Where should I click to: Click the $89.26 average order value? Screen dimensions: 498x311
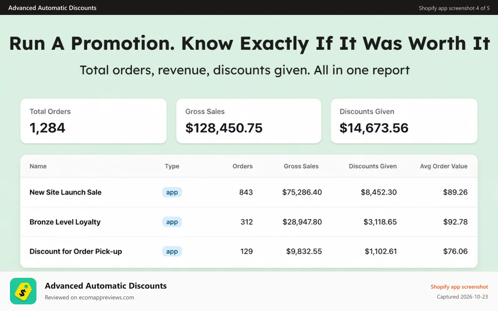click(x=455, y=192)
